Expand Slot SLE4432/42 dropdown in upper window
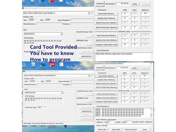This screenshot has height=132, width=176. pyautogui.click(x=61, y=34)
